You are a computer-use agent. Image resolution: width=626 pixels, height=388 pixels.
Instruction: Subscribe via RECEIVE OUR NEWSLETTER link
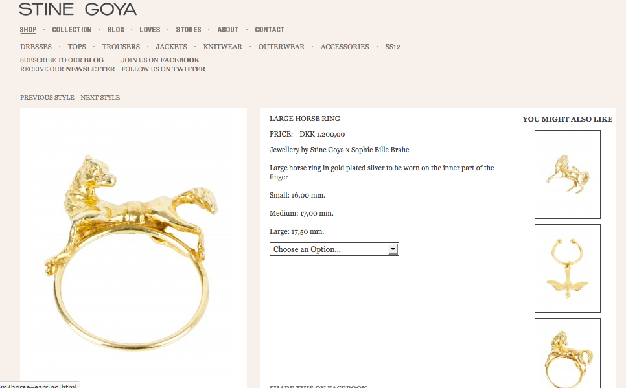tap(67, 69)
